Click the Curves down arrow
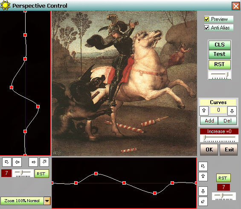This screenshot has width=241, height=209. pyautogui.click(x=232, y=110)
